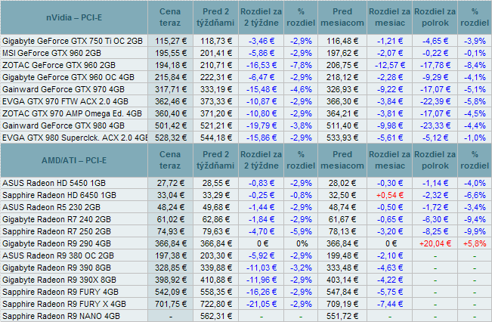Click the 333,19 € two-weeks-ago price

coord(216,89)
